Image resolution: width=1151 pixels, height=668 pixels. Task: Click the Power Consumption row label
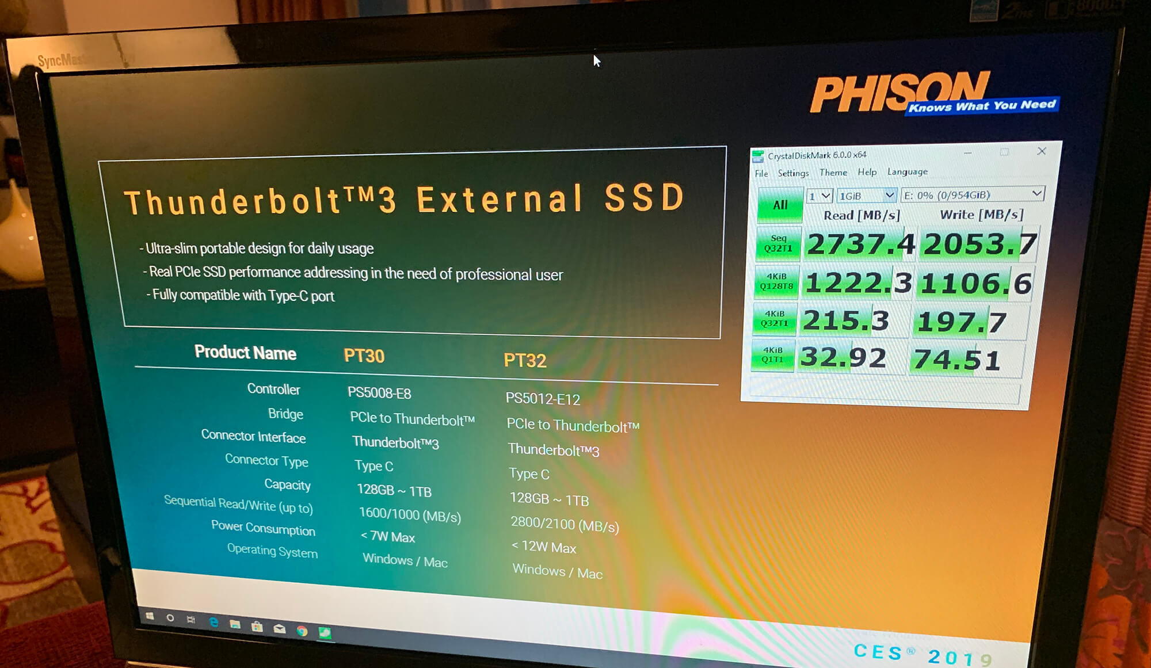click(x=263, y=528)
